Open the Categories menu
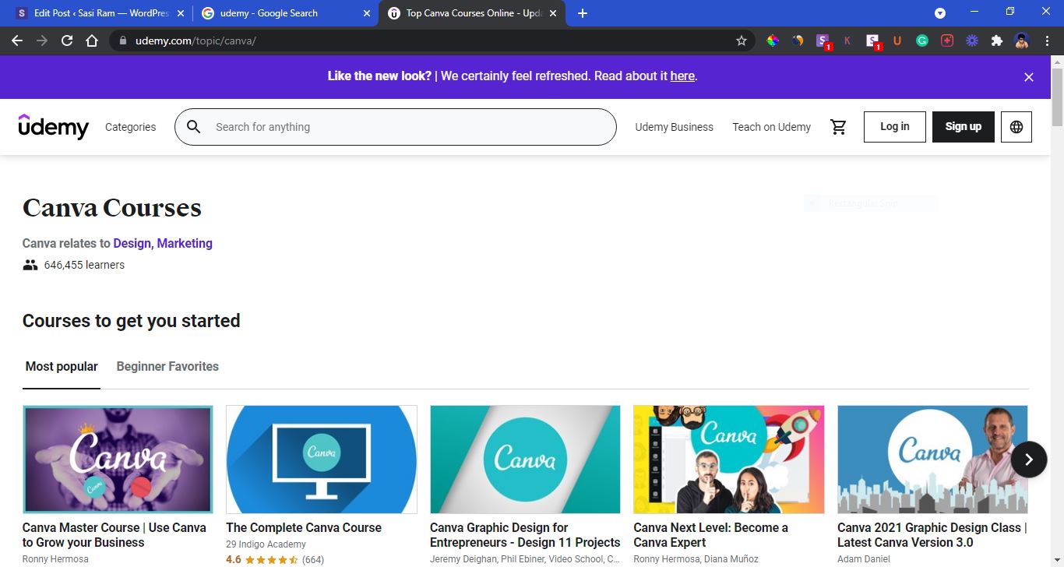The height and width of the screenshot is (567, 1064). pyautogui.click(x=130, y=127)
